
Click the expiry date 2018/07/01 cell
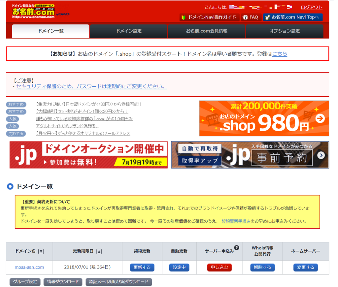[87, 268]
